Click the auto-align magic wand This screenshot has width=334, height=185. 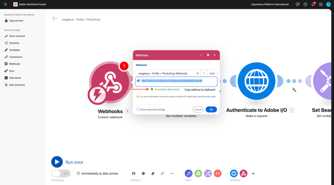pos(163,173)
